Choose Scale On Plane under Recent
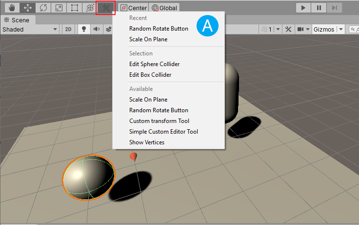Screen dimensions: 359x225 148,39
